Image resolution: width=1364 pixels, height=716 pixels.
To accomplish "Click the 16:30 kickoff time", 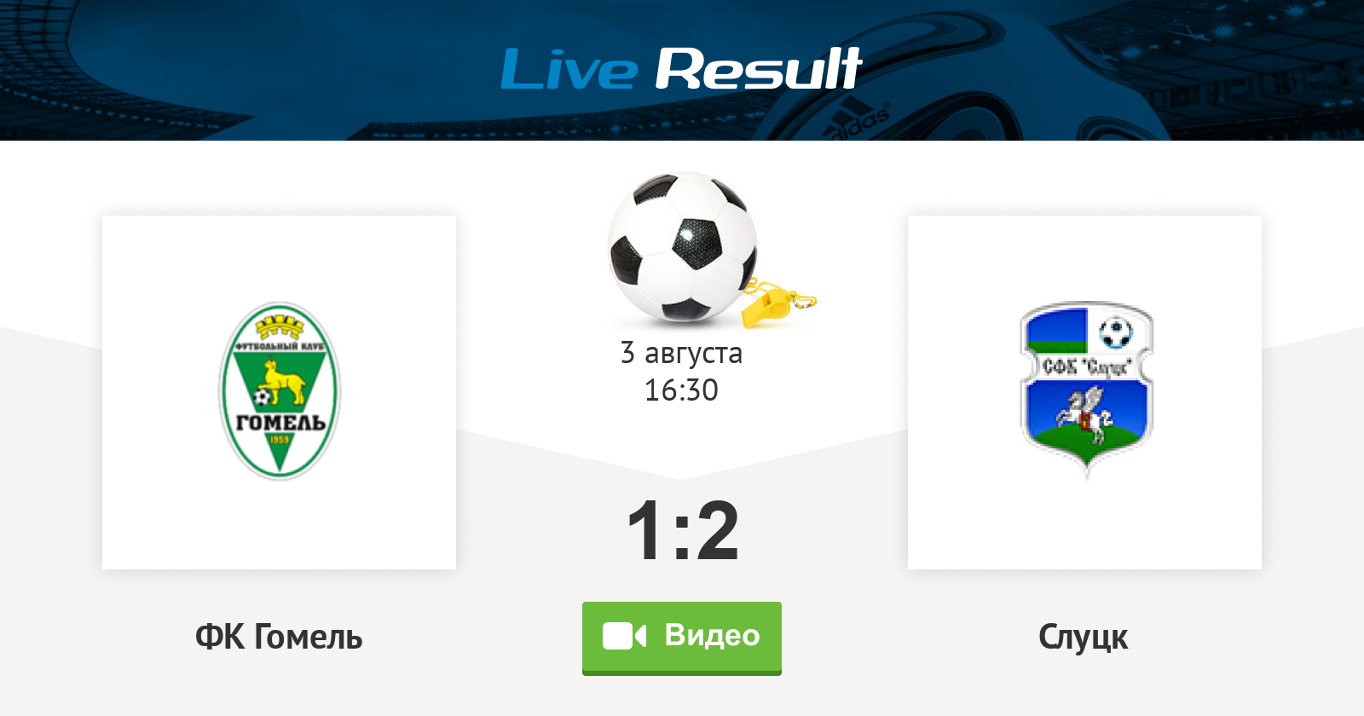I will coord(681,390).
